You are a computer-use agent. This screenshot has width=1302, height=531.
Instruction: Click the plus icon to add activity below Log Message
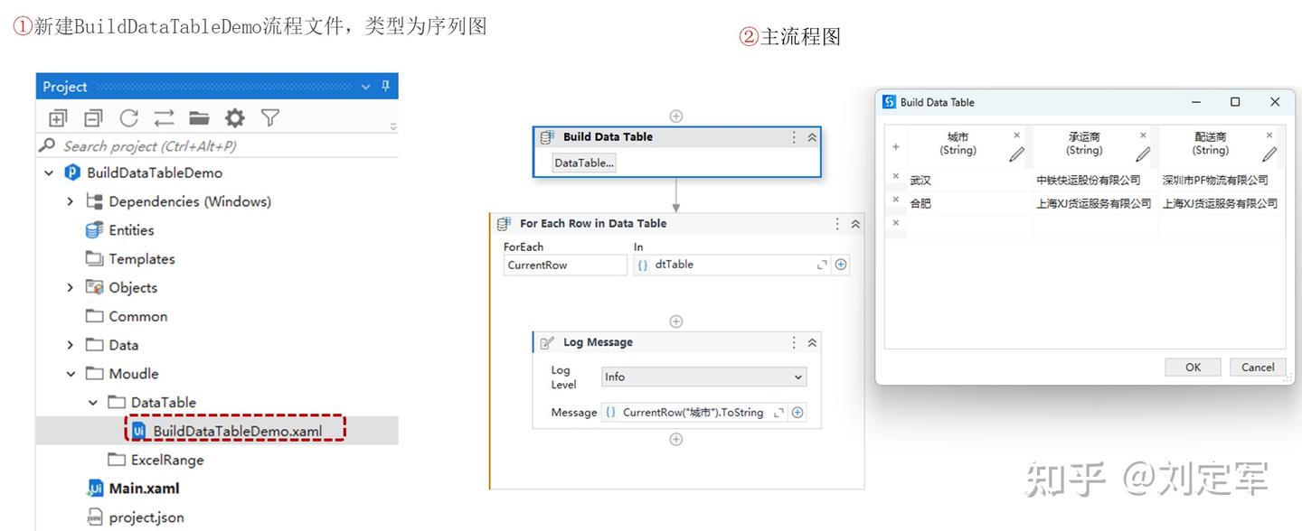pos(676,439)
